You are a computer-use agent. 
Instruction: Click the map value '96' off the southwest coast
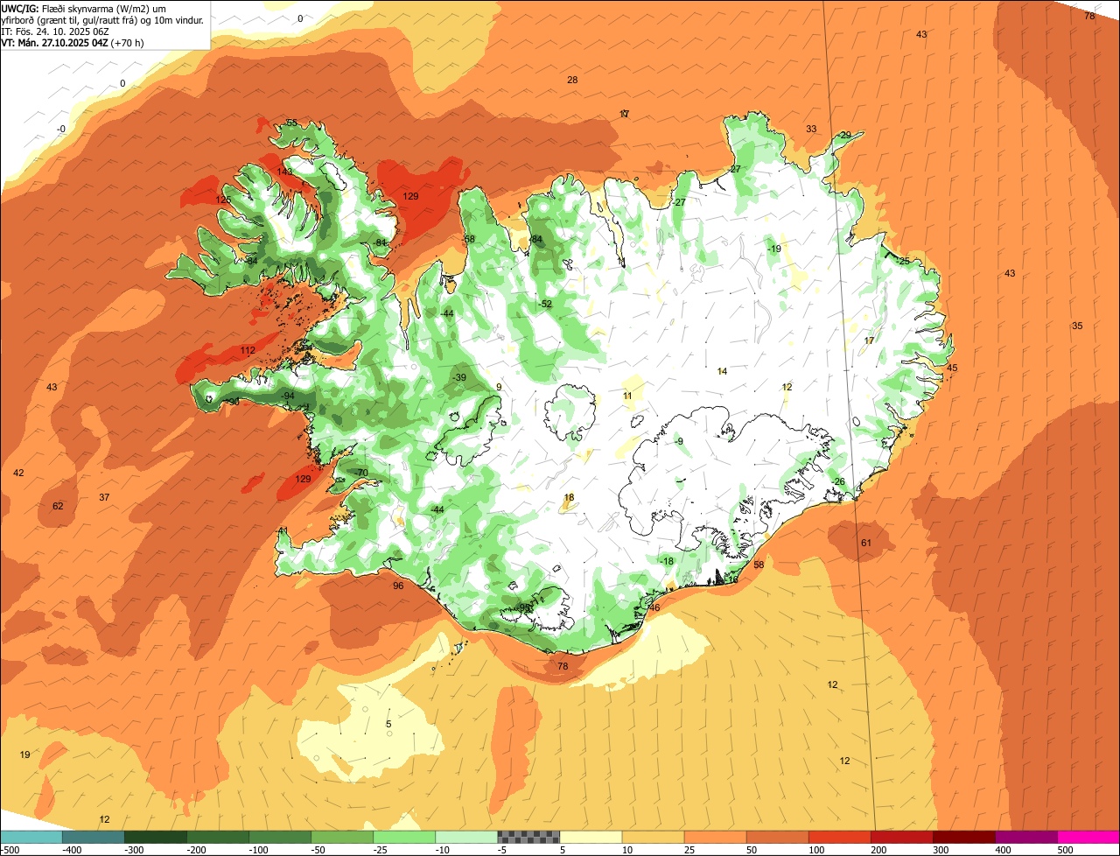pyautogui.click(x=398, y=586)
